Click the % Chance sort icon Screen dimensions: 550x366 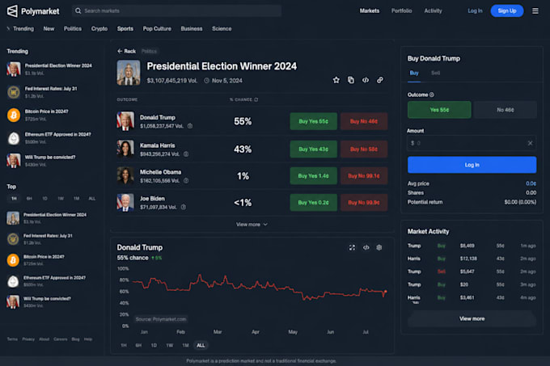click(256, 100)
